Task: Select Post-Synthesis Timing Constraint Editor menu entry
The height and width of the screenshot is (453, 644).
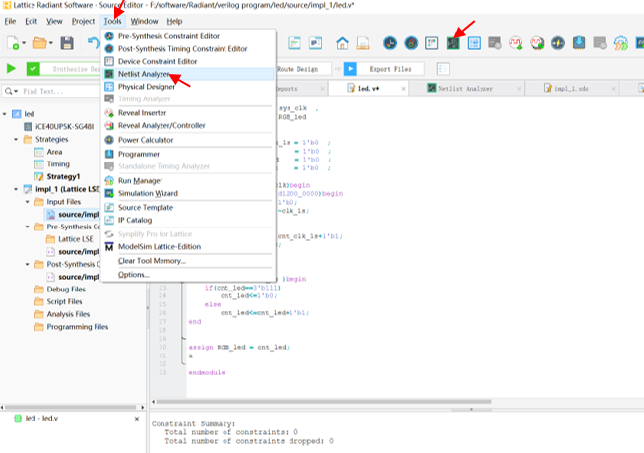Action: (188, 49)
